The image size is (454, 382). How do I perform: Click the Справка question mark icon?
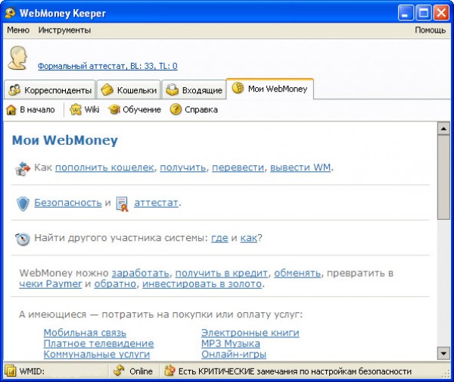click(x=176, y=110)
